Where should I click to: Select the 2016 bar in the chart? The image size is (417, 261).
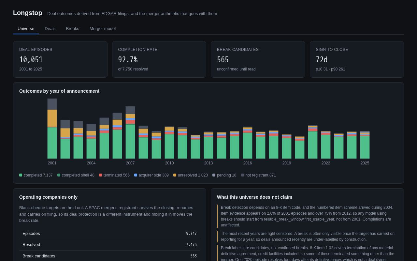tap(248, 143)
